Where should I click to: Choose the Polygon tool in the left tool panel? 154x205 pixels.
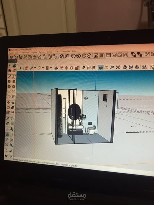[13, 86]
